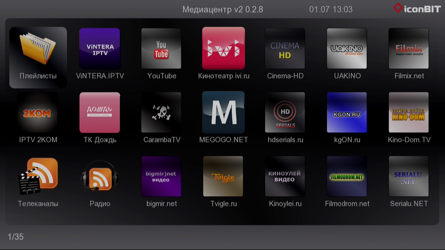Image resolution: width=445 pixels, height=250 pixels.
Task: Select the bigmir.net label
Action: point(161,204)
